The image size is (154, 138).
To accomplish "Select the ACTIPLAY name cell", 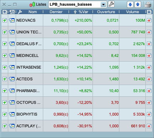I will (x=29, y=126).
